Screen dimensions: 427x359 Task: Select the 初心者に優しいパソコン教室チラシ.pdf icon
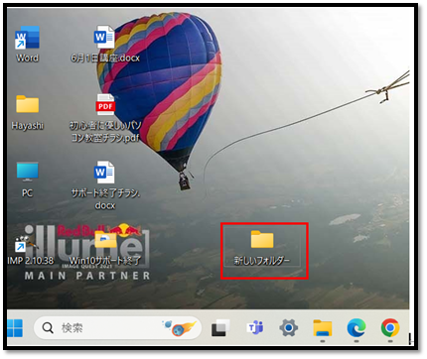[x=105, y=104]
